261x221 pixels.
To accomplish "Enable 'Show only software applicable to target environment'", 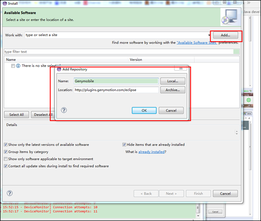I will [6, 159].
